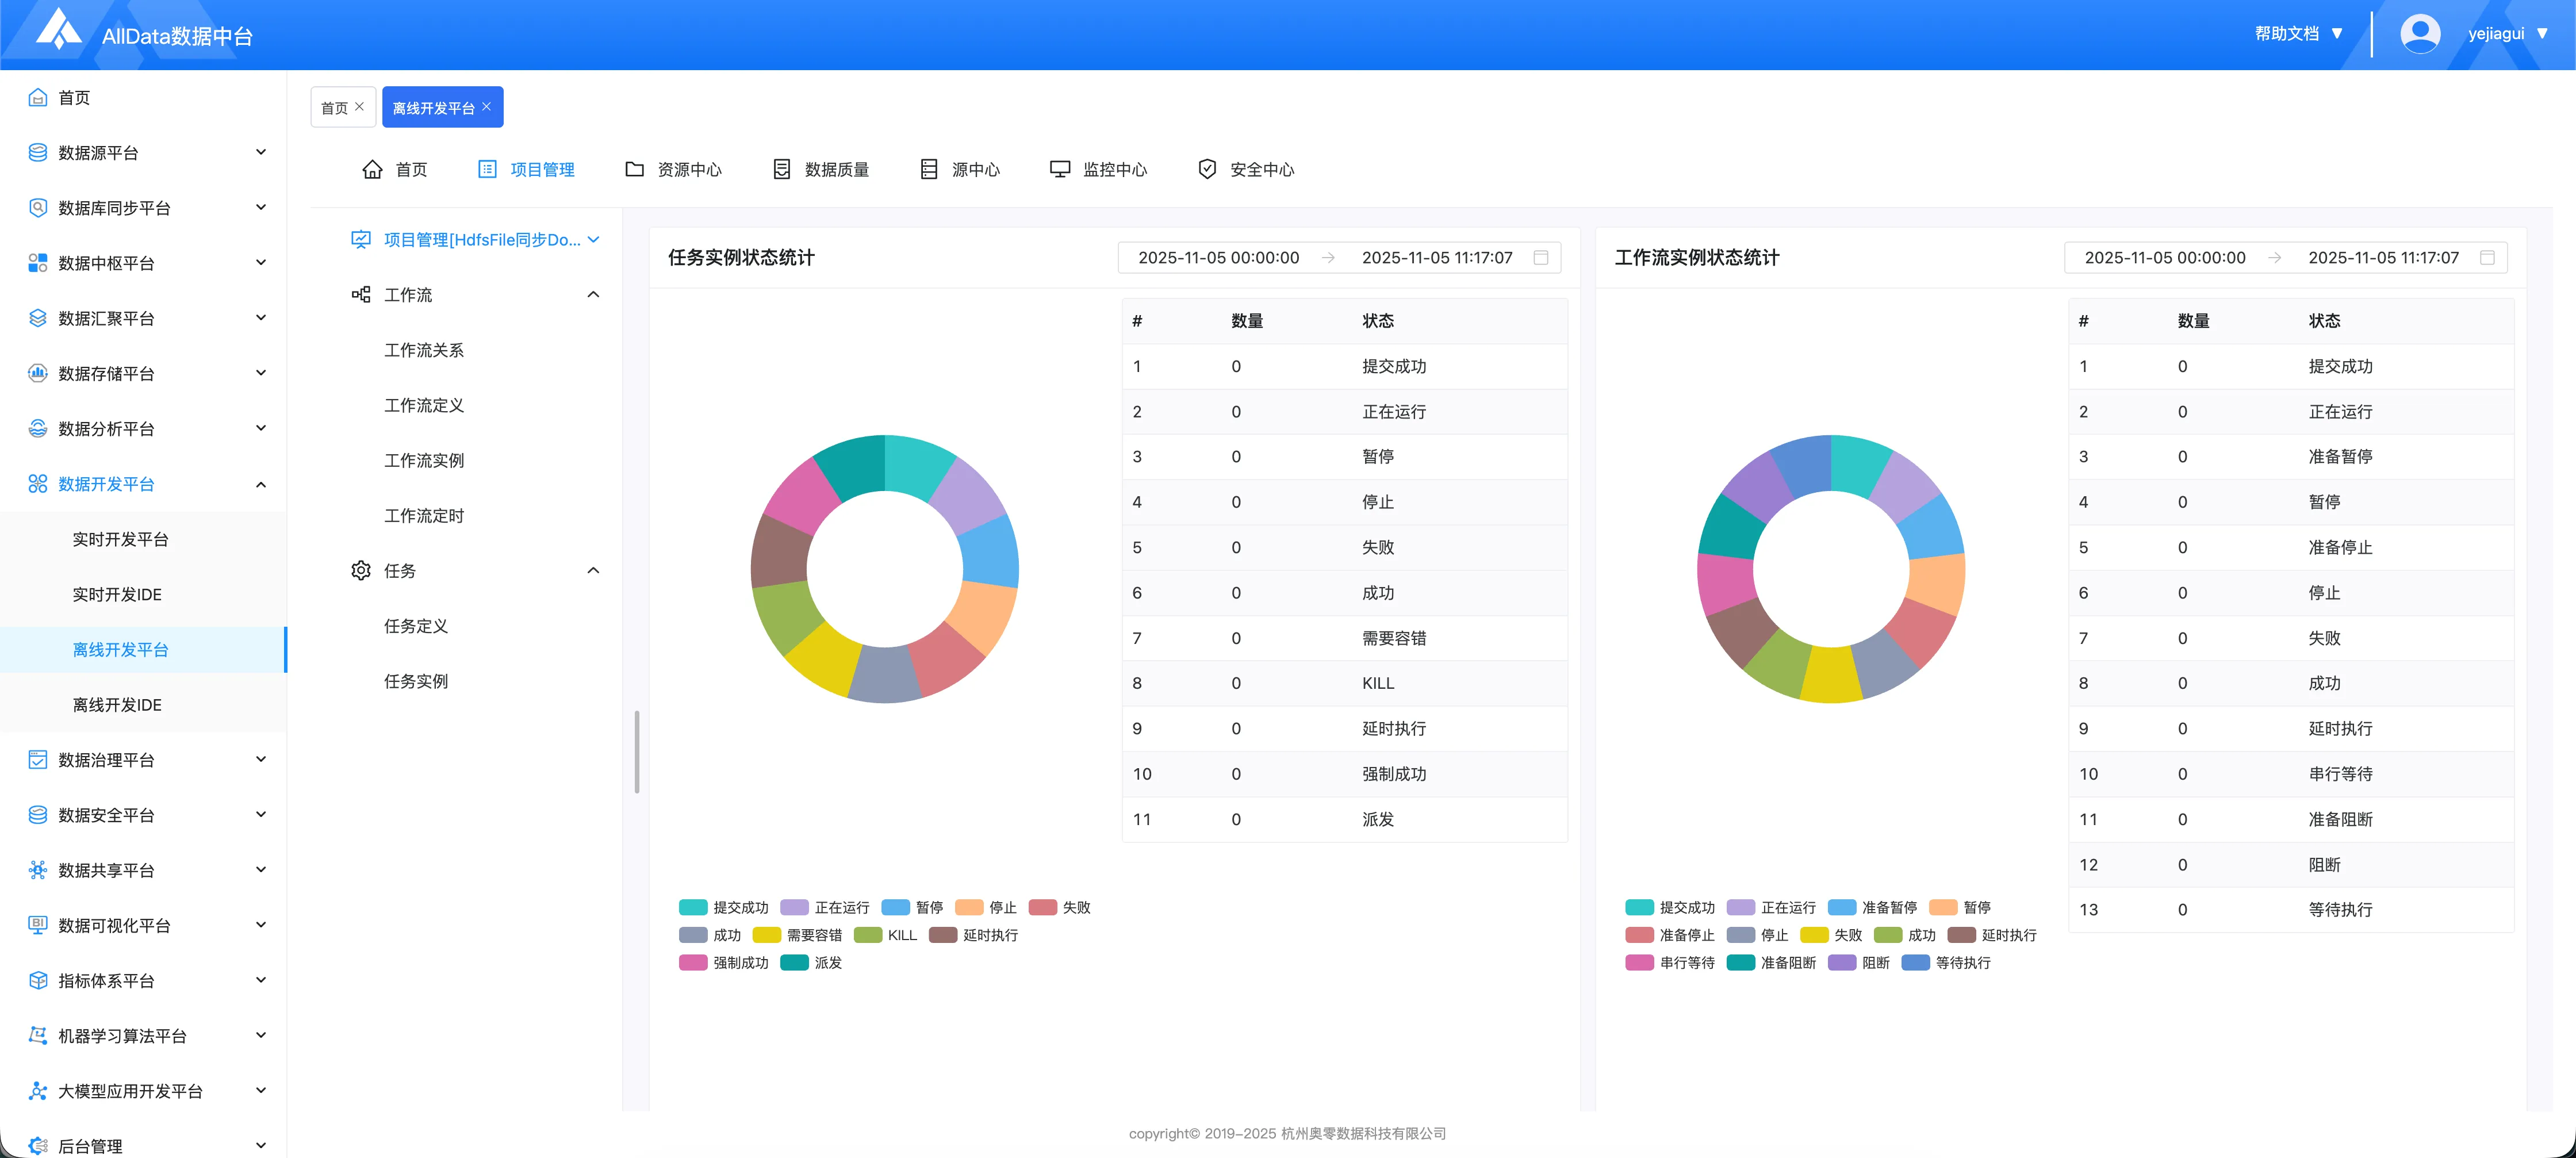This screenshot has width=2576, height=1158.
Task: Click the 监控中心 monitor icon
Action: [x=1059, y=169]
